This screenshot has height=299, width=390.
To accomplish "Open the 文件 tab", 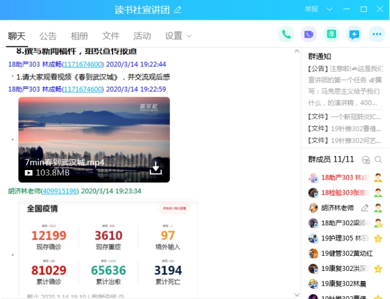I will tap(111, 36).
